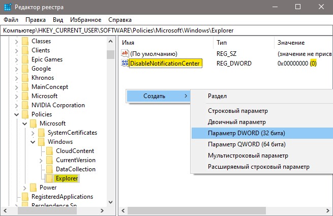Choose Раздел in the Создать submenu

pyautogui.click(x=262, y=96)
